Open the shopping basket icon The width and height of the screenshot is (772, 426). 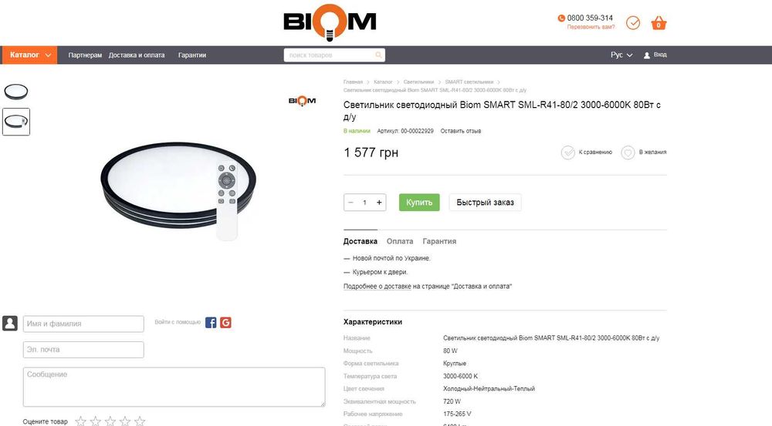(659, 23)
